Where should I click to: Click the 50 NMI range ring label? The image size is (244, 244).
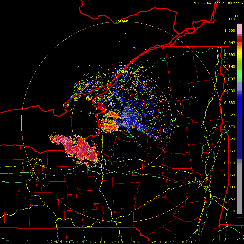(x=123, y=72)
